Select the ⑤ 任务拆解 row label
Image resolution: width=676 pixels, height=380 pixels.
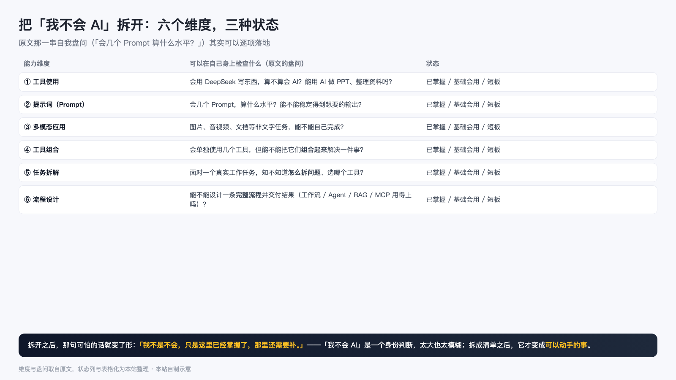(41, 173)
